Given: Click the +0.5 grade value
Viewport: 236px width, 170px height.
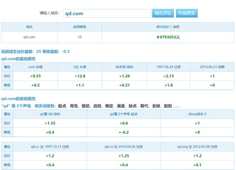Looking at the screenshot, I should pyautogui.click(x=35, y=85).
